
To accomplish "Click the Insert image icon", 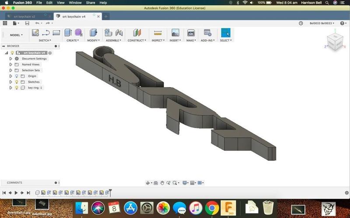I will click(175, 33).
